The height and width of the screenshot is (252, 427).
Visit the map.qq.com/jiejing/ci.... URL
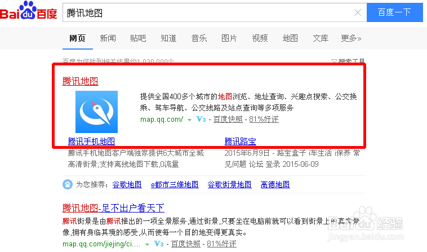(101, 244)
